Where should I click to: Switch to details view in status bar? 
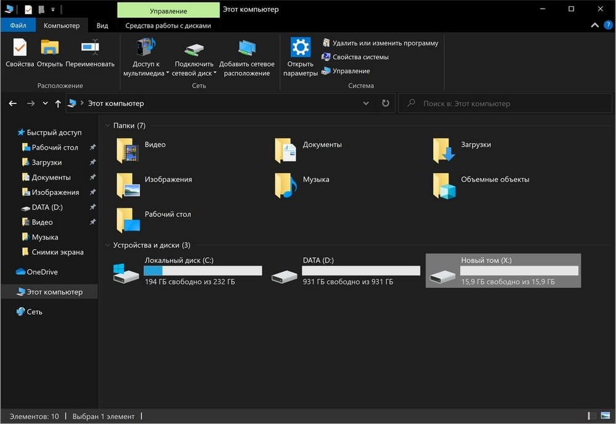point(593,417)
